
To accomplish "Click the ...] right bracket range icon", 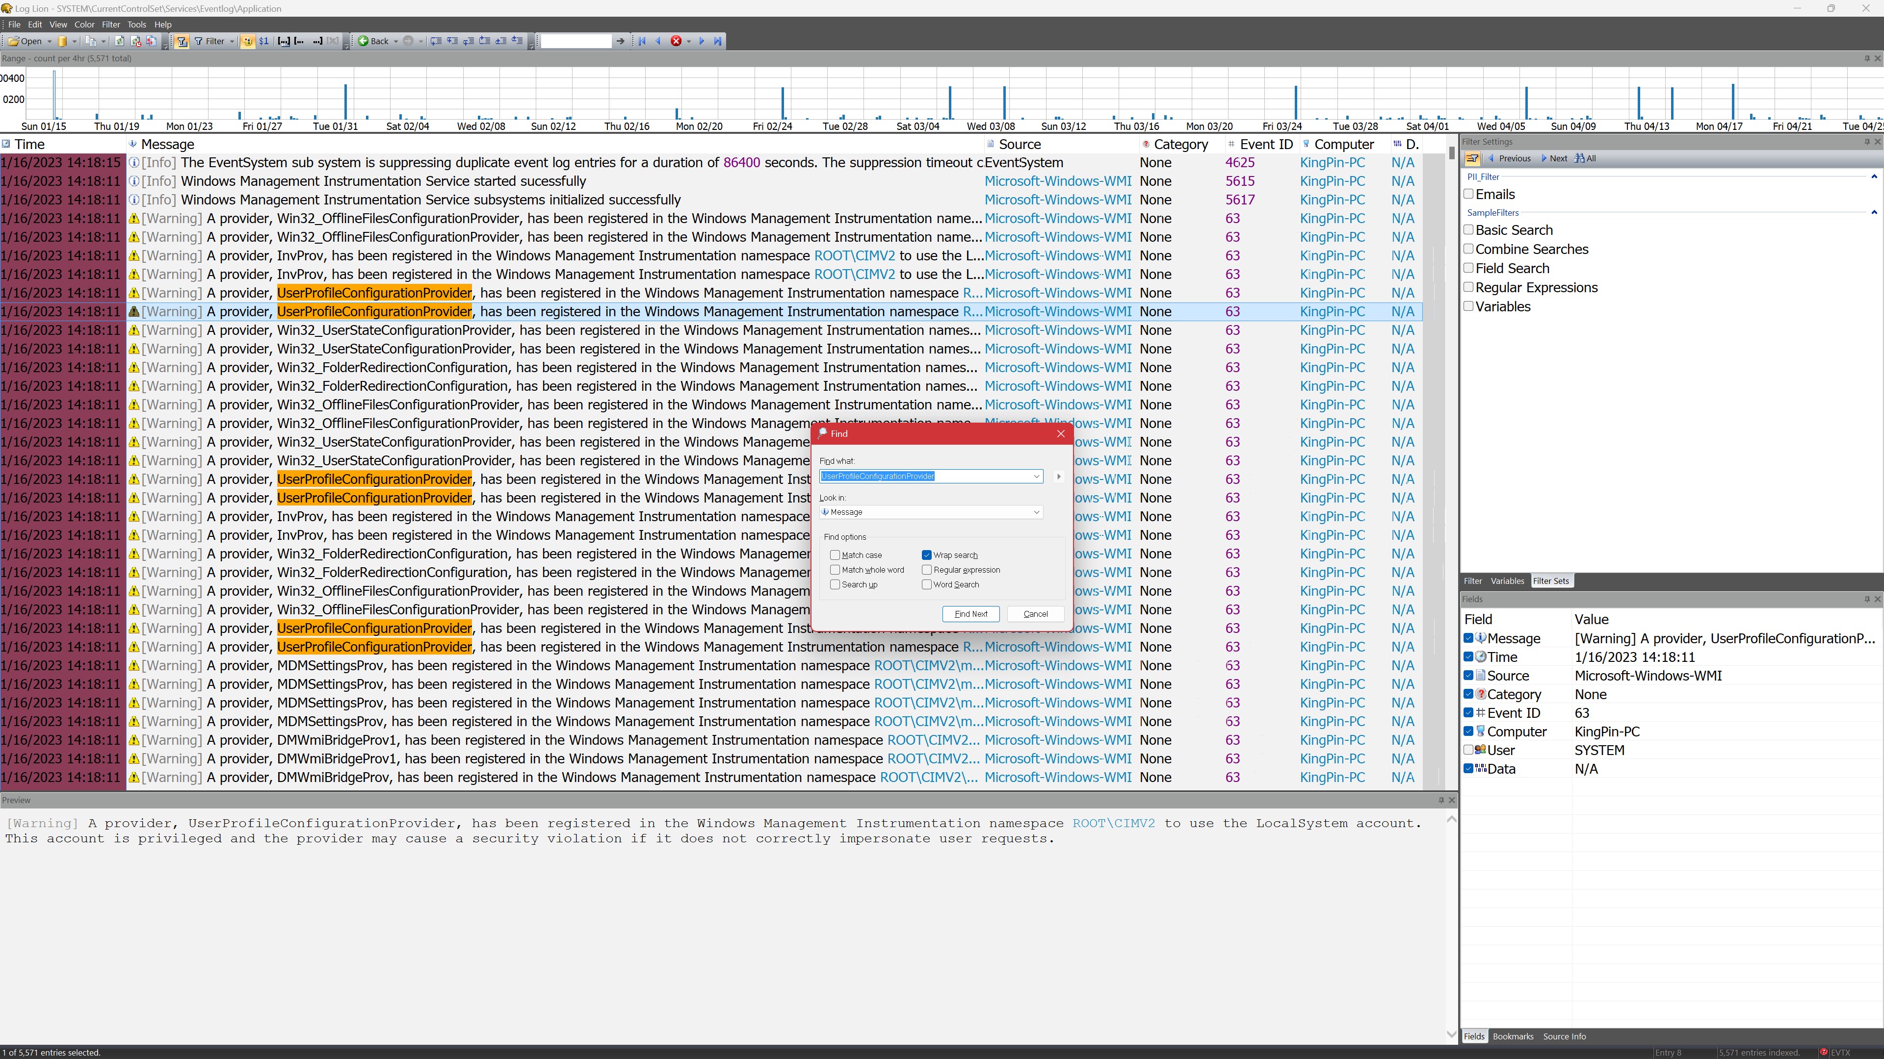I will 317,41.
